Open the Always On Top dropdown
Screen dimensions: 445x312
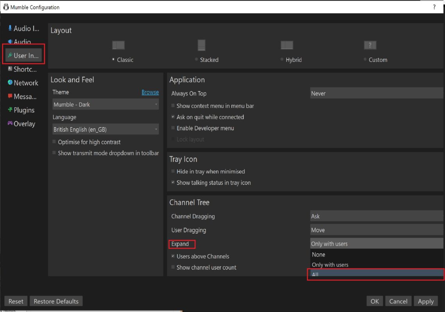377,93
